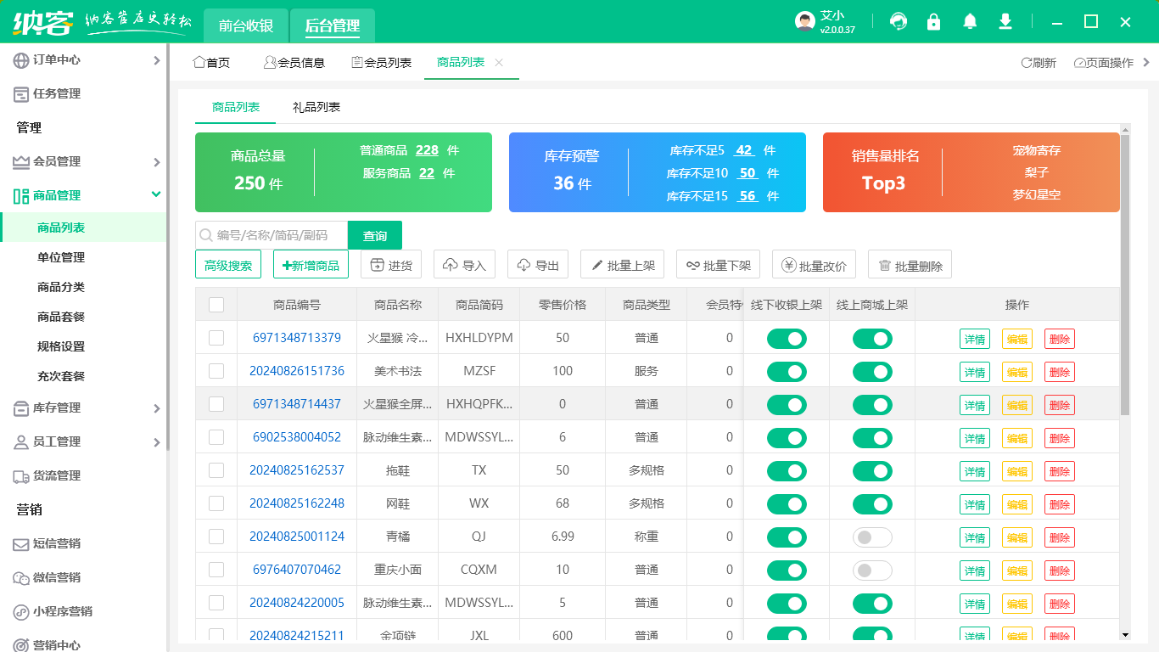Viewport: 1159px width, 652px height.
Task: Expand the 订单中心 menu chevron
Action: click(x=156, y=60)
